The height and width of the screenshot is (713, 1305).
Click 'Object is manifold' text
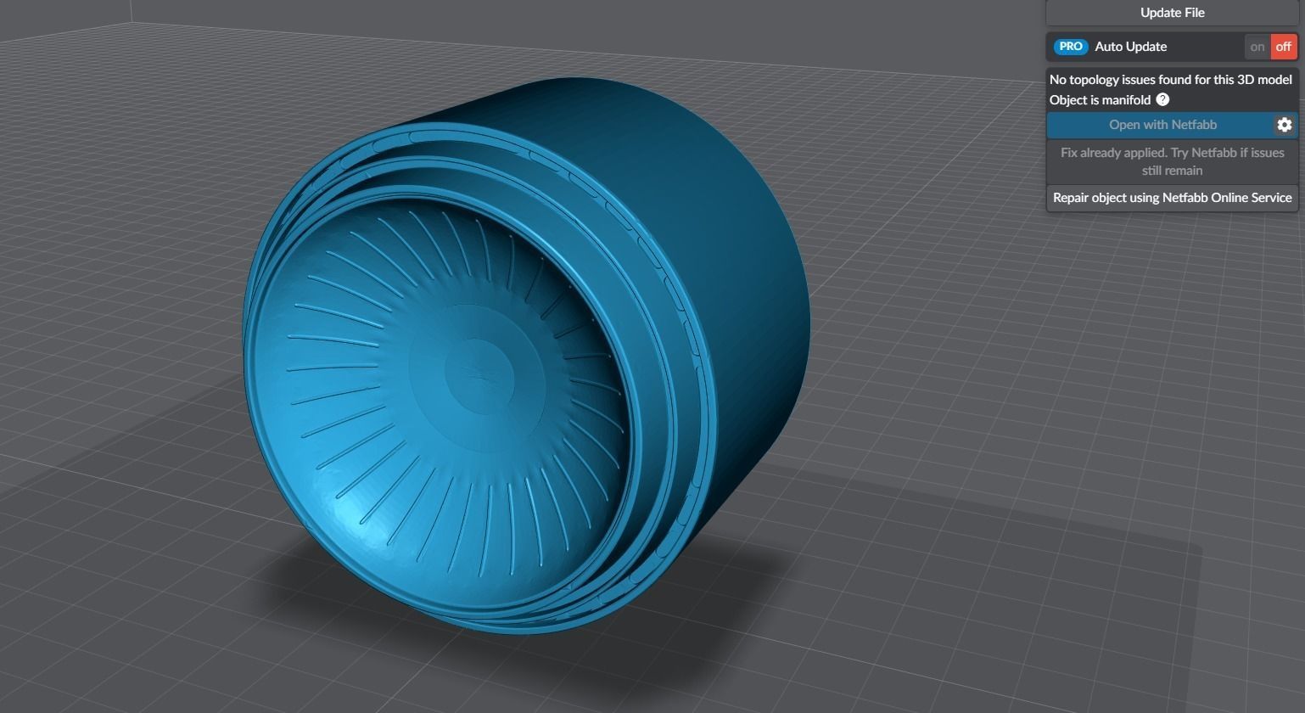click(1100, 99)
